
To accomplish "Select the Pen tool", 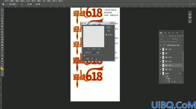I will 2,48.
